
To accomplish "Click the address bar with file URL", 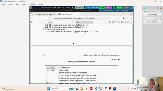I will pyautogui.click(x=79, y=18).
